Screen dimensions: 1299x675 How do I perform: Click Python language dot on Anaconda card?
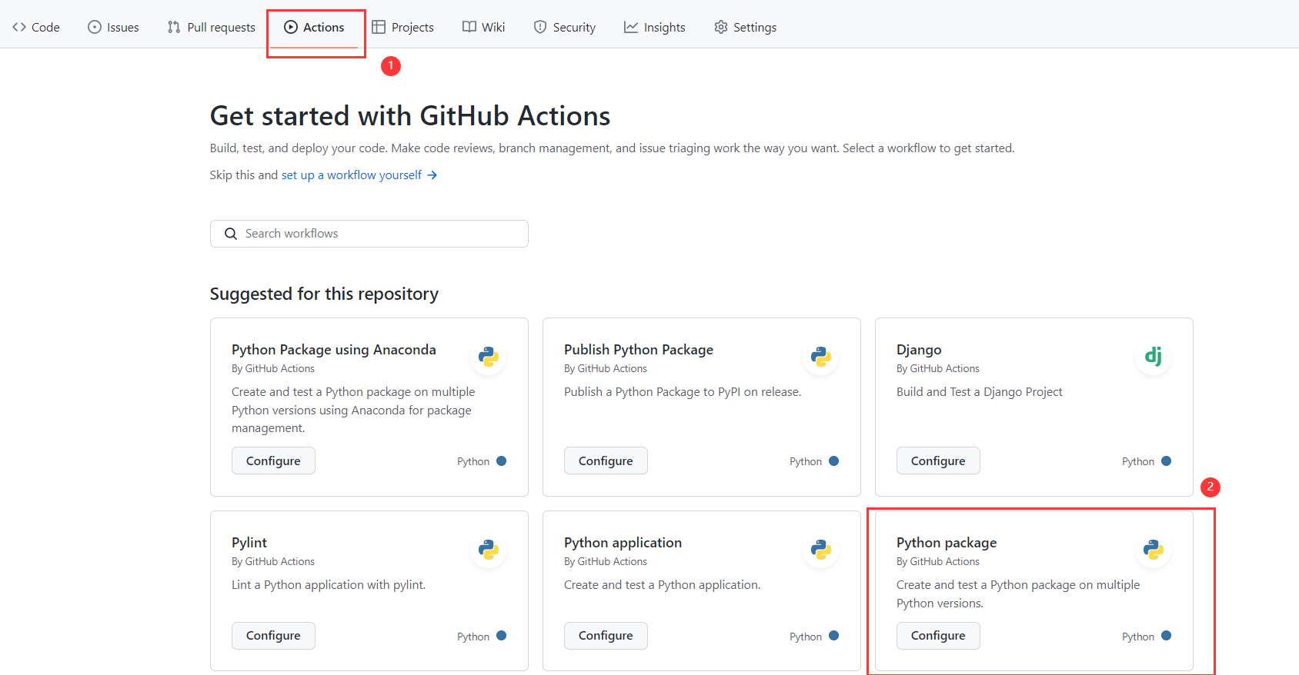point(502,461)
